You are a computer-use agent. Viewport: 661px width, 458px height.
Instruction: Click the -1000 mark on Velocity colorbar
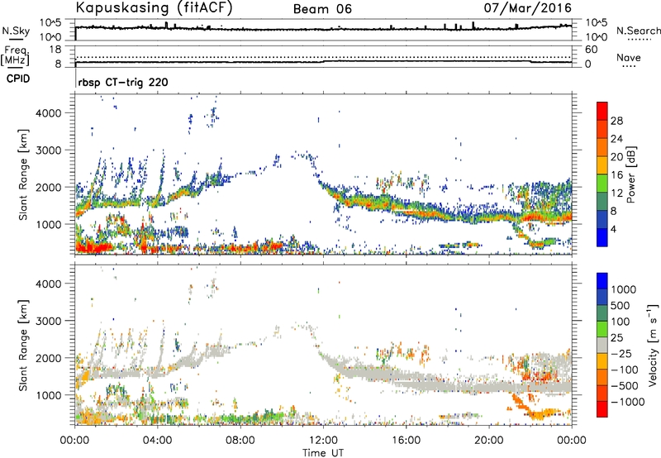pyautogui.click(x=628, y=402)
